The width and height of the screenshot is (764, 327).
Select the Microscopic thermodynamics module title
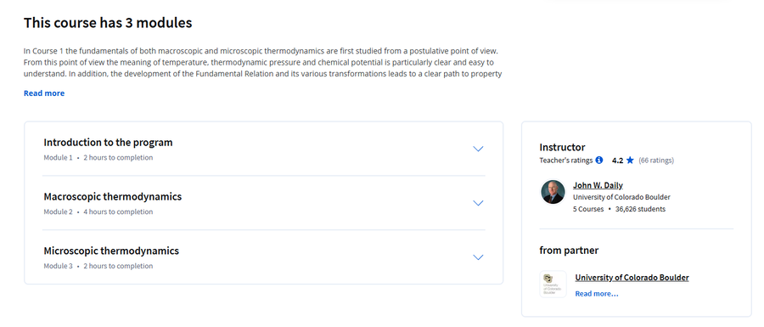[x=111, y=251]
